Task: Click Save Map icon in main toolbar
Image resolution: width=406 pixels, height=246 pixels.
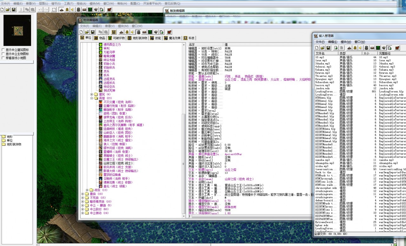Action: [x=14, y=10]
